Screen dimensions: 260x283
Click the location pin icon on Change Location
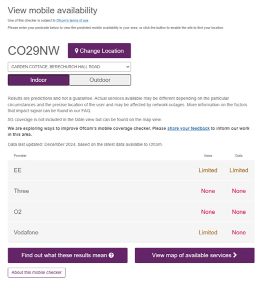pyautogui.click(x=76, y=51)
